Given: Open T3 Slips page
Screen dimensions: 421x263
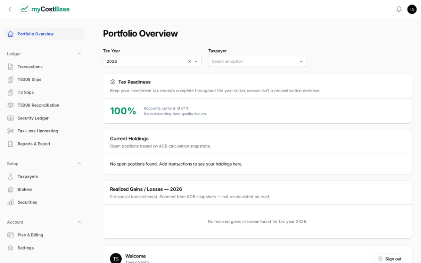Looking at the screenshot, I should click(x=45, y=92).
